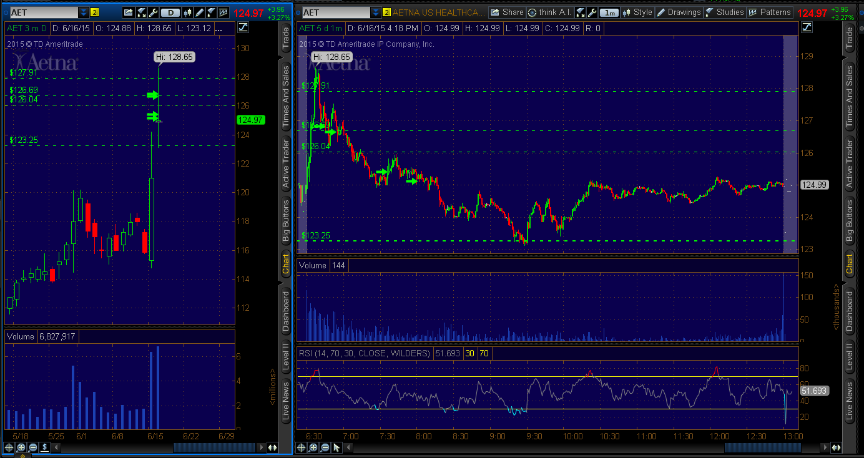Open the studies flask icon in left chart
The image size is (864, 458).
point(211,12)
